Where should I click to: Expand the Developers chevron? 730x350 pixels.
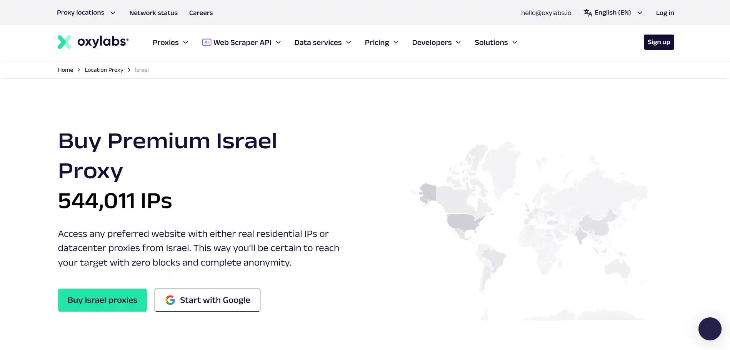(458, 42)
